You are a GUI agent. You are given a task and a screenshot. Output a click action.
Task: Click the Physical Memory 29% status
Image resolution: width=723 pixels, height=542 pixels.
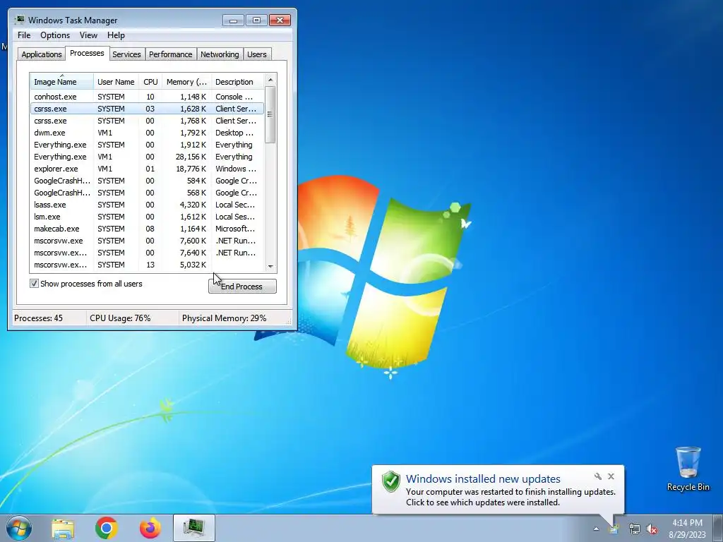224,318
